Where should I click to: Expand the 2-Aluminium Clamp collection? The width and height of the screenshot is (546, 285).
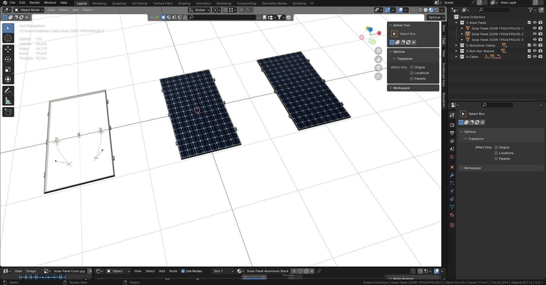[x=456, y=45]
